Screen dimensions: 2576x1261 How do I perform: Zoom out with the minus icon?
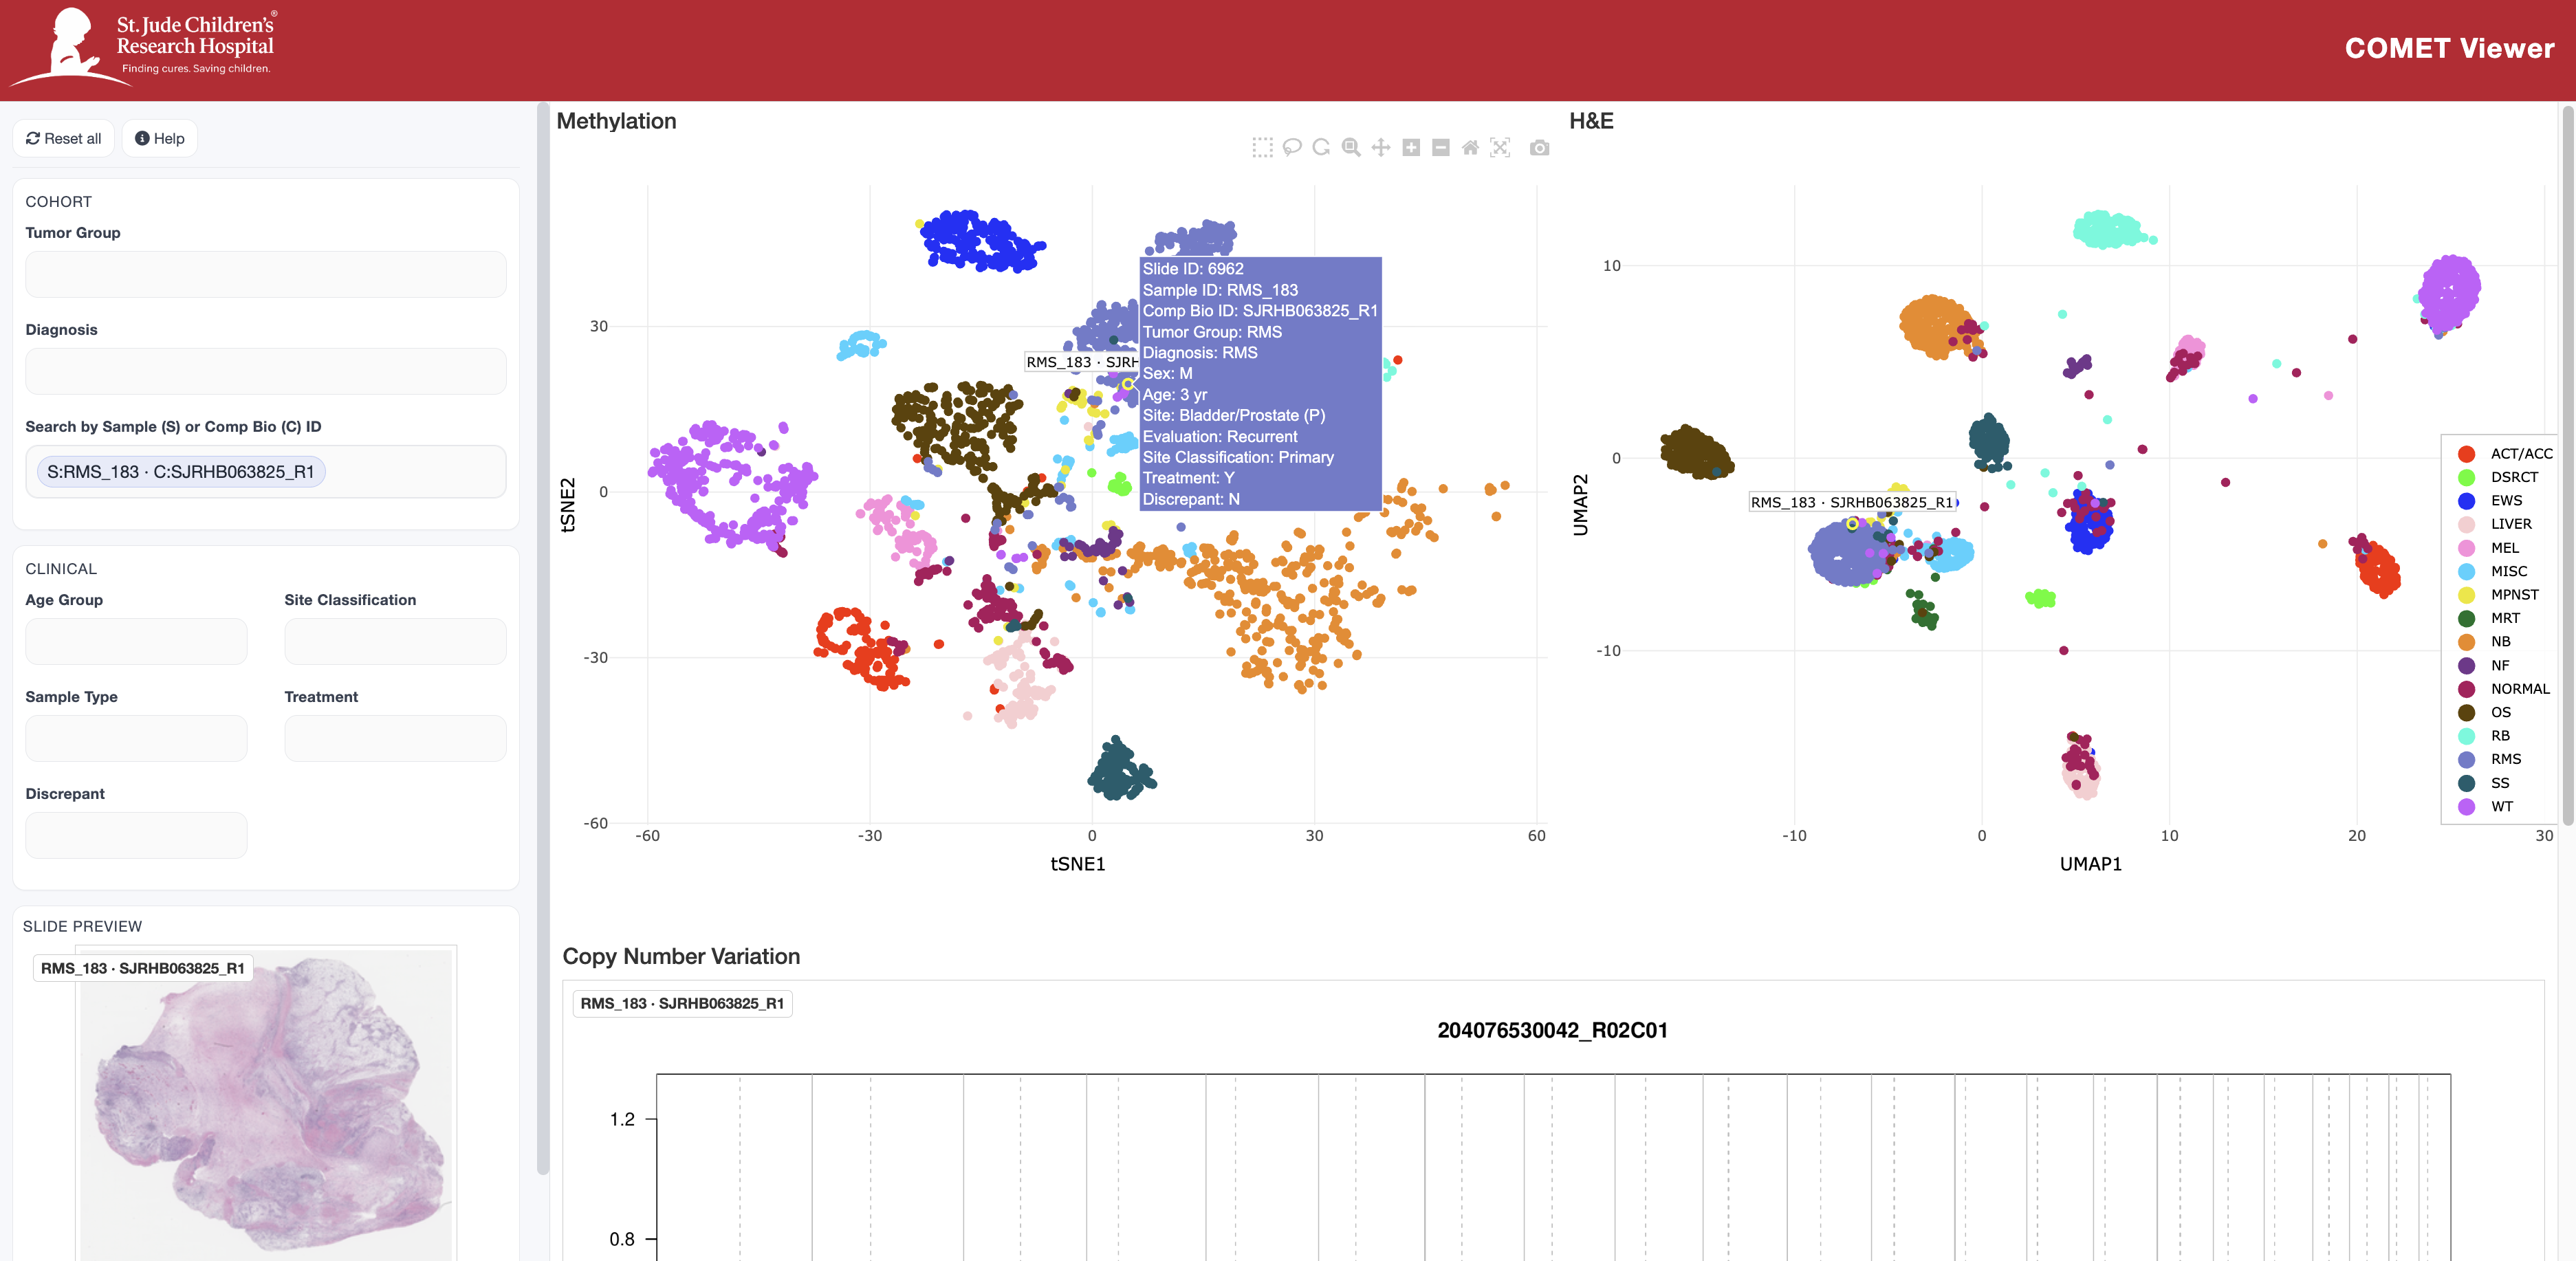coord(1440,148)
